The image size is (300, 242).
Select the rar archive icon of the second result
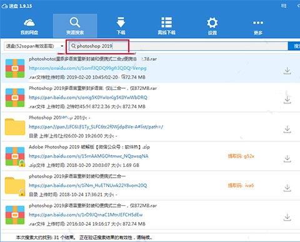[15, 98]
